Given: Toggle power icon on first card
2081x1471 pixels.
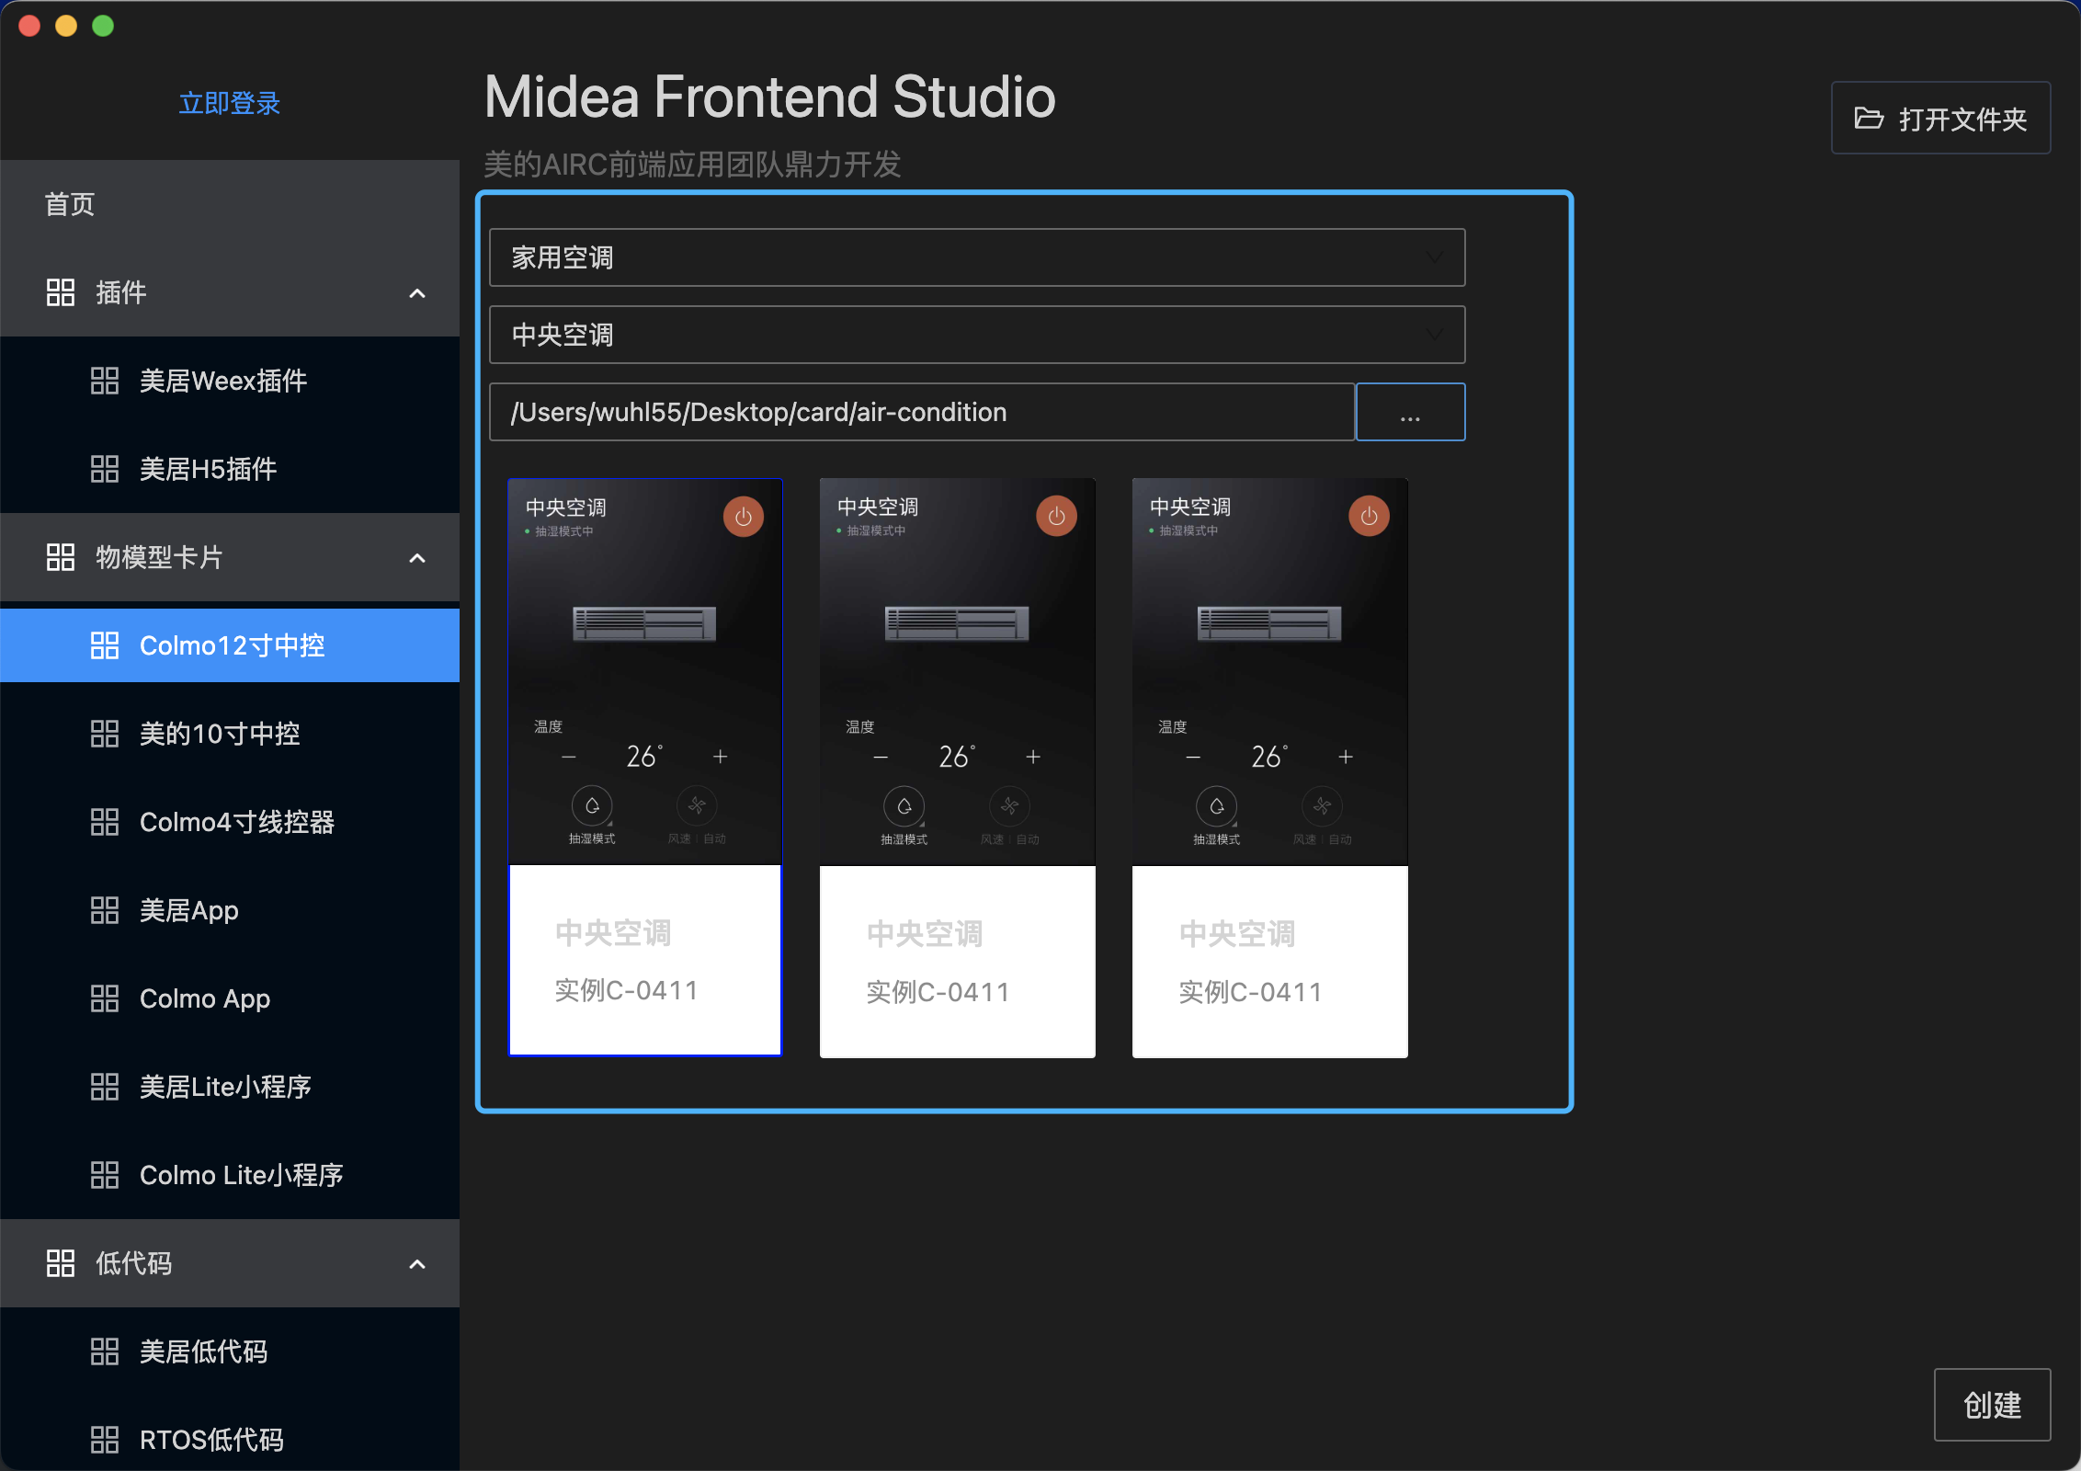Looking at the screenshot, I should 744,517.
